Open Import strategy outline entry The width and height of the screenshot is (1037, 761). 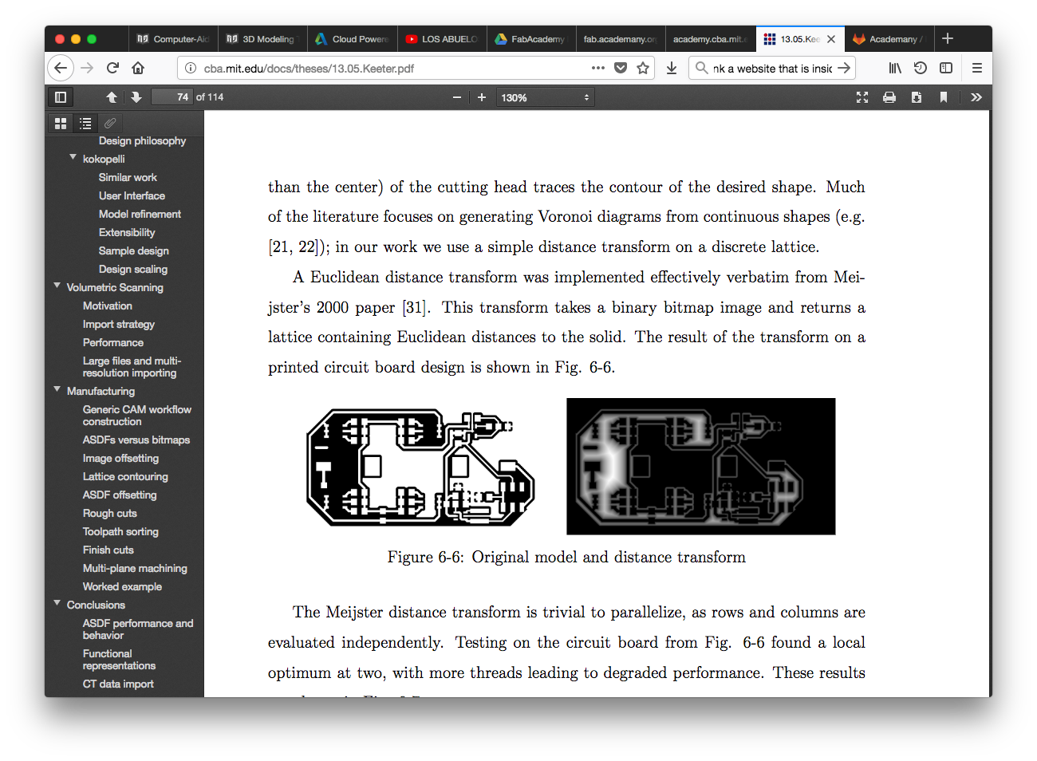point(119,324)
